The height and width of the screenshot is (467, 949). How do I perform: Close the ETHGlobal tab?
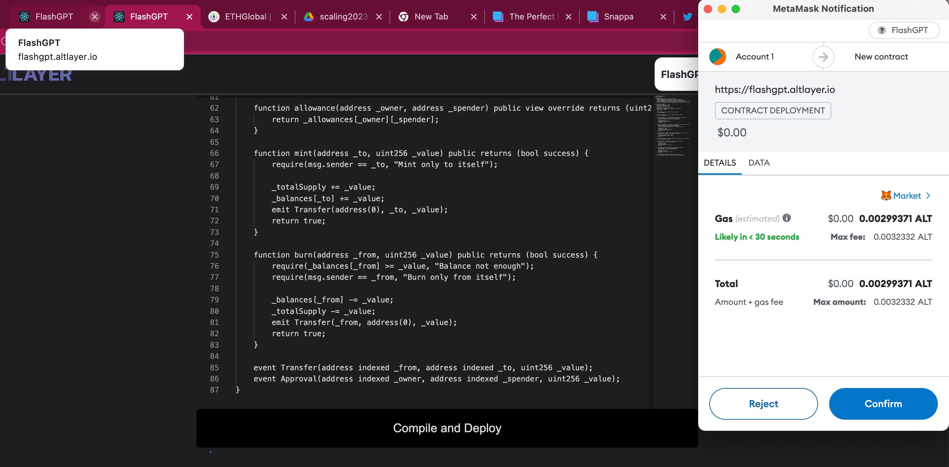point(284,17)
